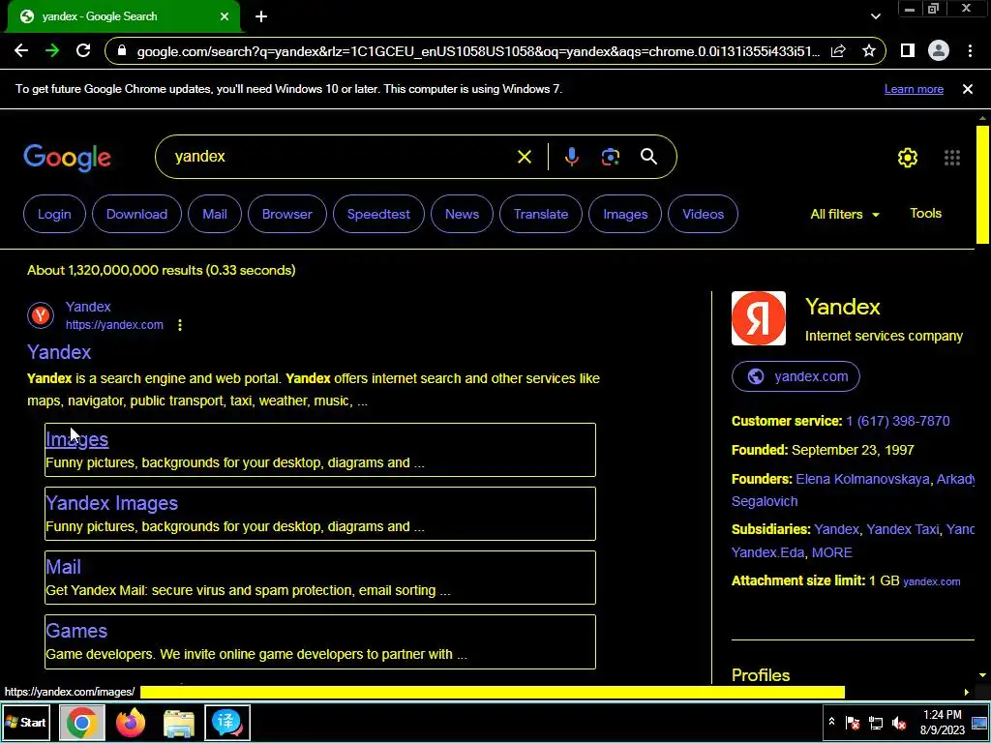Image resolution: width=991 pixels, height=743 pixels.
Task: Click the vertical page scrollbar thumb
Action: click(x=982, y=185)
